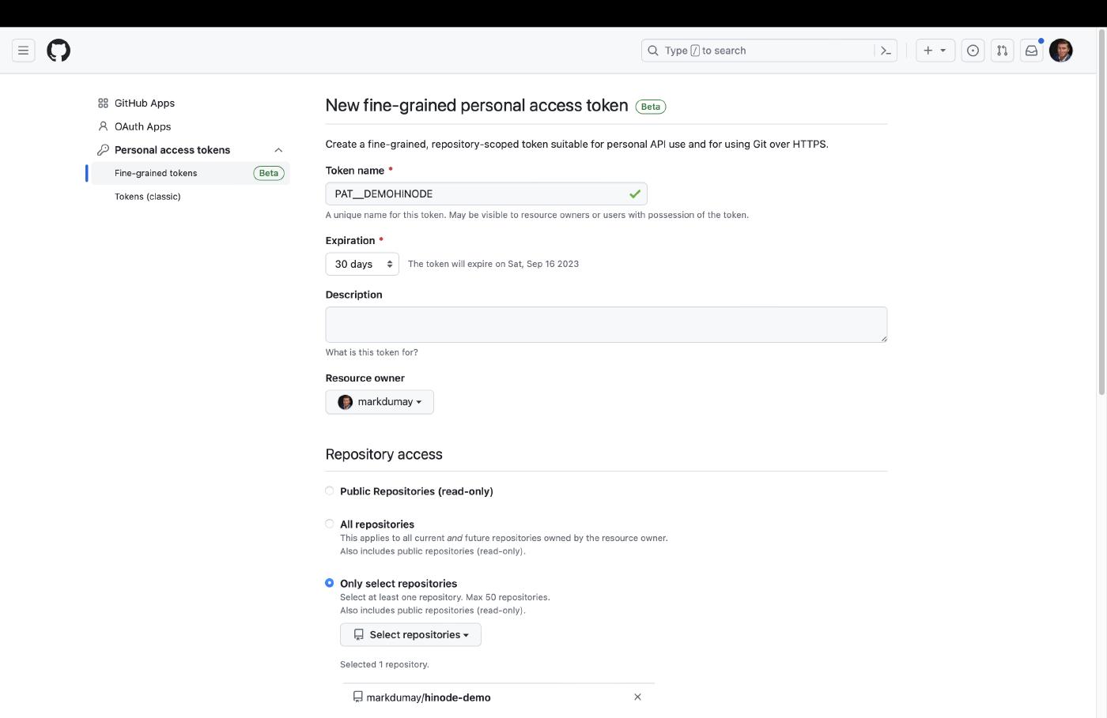
Task: Open the Expiration 30 days dropdown
Action: point(362,264)
